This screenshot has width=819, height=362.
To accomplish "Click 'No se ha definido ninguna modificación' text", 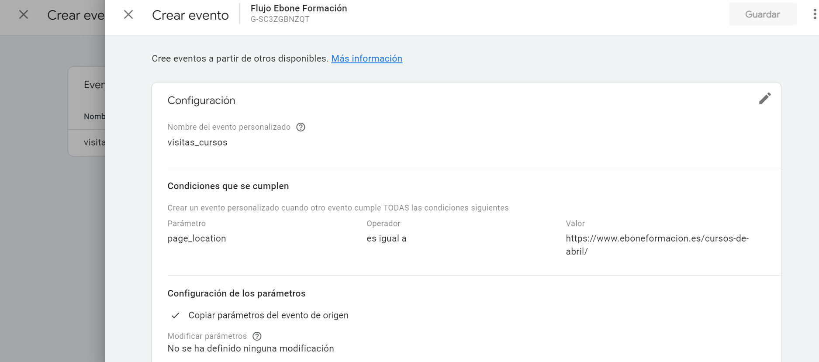I will pos(251,348).
